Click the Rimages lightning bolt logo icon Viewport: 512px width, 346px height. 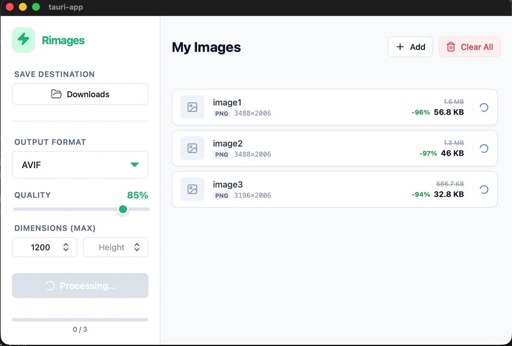coord(23,39)
